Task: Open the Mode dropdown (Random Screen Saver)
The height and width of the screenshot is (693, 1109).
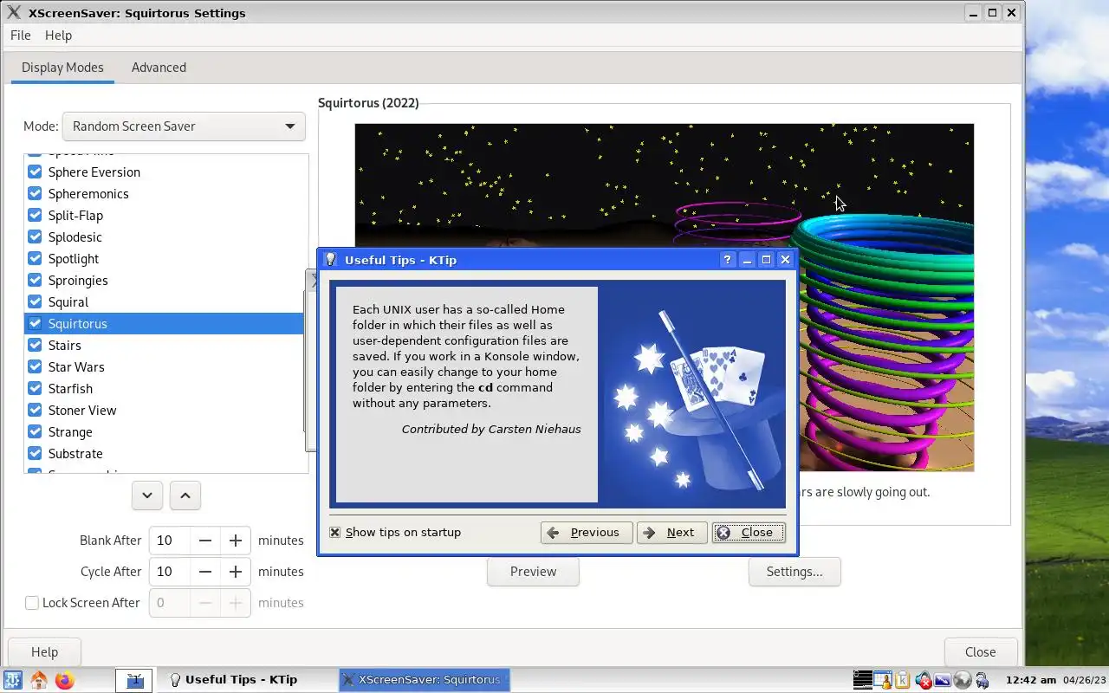Action: (x=184, y=126)
